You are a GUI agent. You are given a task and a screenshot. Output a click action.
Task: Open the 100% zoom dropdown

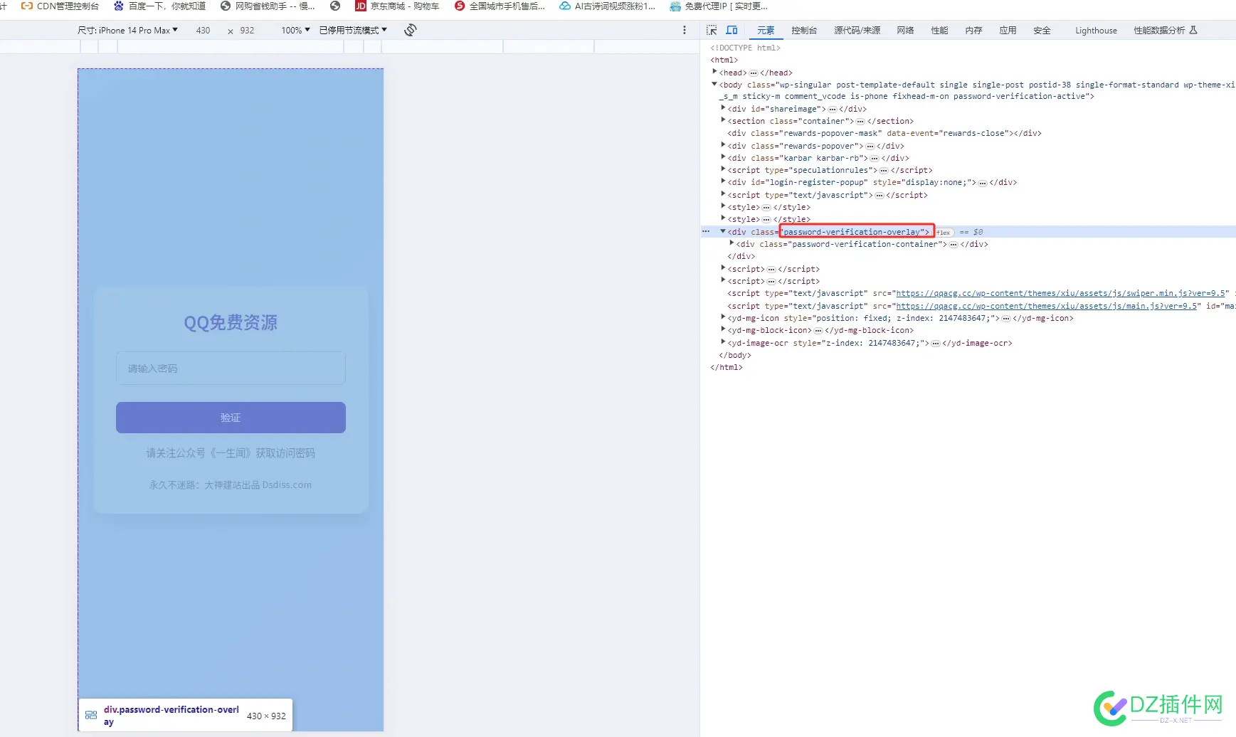pyautogui.click(x=295, y=30)
